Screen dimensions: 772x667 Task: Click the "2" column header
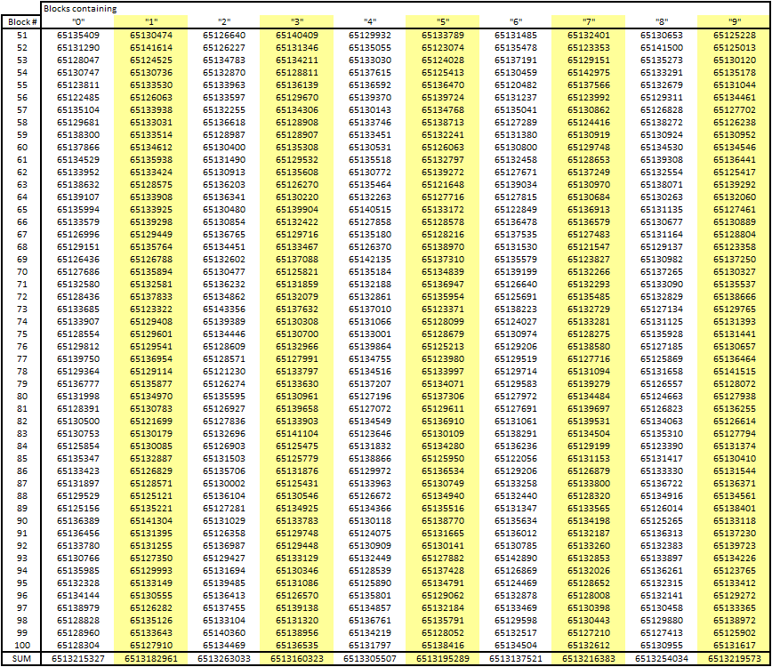click(x=224, y=21)
